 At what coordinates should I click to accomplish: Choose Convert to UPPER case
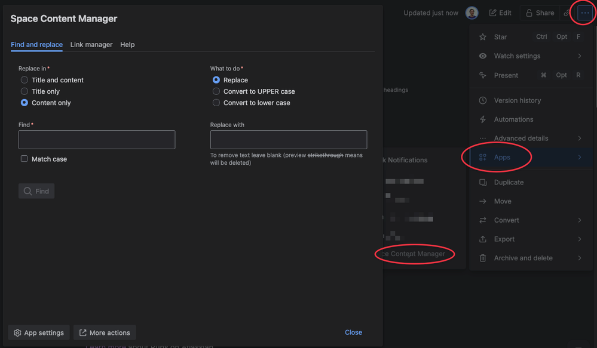point(216,91)
